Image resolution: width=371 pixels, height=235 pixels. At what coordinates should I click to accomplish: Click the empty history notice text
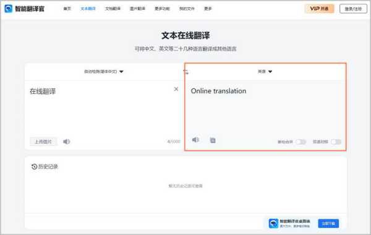(x=185, y=186)
